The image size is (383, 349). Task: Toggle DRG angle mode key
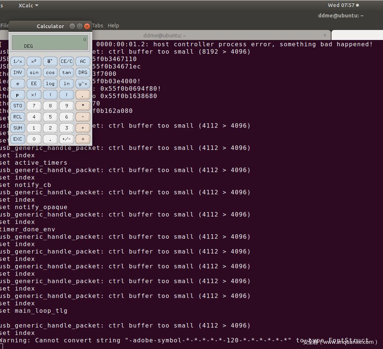pyautogui.click(x=83, y=73)
